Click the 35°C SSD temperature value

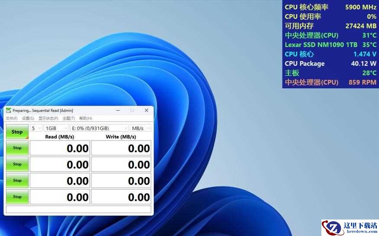[369, 45]
